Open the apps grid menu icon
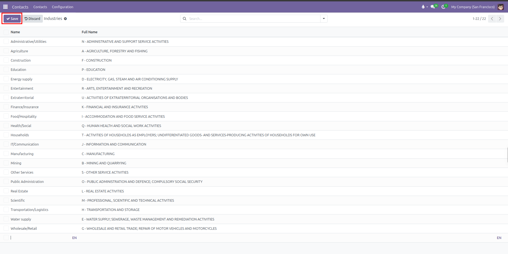The height and width of the screenshot is (254, 508). coord(5,7)
